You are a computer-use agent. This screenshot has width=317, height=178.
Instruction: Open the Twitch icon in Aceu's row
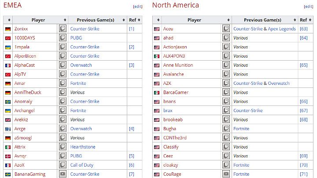226,29
